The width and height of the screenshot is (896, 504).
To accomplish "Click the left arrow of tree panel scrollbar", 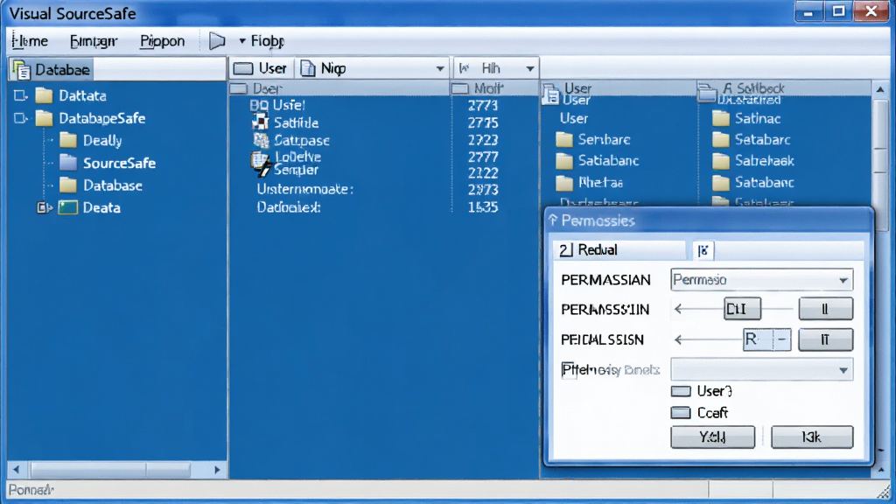I will point(16,470).
